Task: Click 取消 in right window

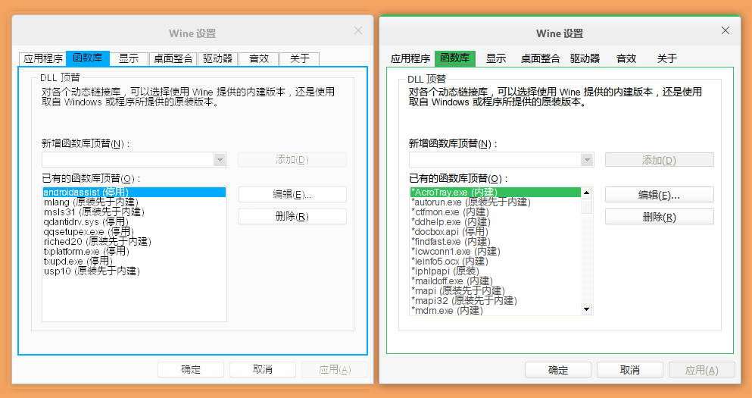Action: (630, 370)
